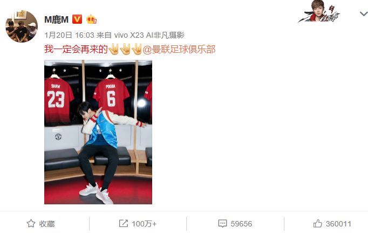Click the comment speech bubble icon
368x234 pixels.
click(x=222, y=223)
